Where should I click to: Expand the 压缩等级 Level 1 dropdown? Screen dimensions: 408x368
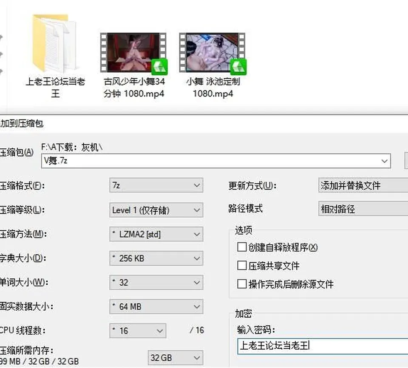click(x=156, y=210)
